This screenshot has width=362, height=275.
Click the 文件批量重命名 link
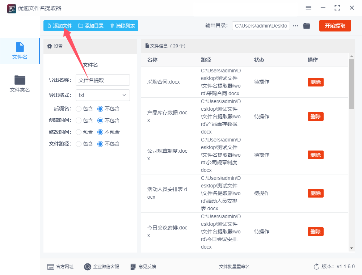(x=234, y=267)
